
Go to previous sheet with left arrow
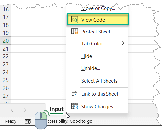[x=12, y=110]
